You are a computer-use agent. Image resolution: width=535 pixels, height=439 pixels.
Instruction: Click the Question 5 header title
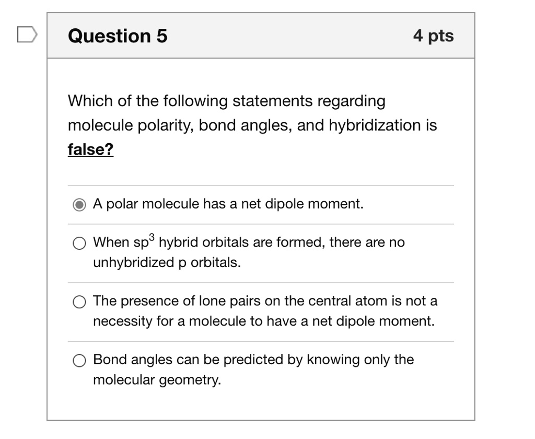[x=118, y=36]
